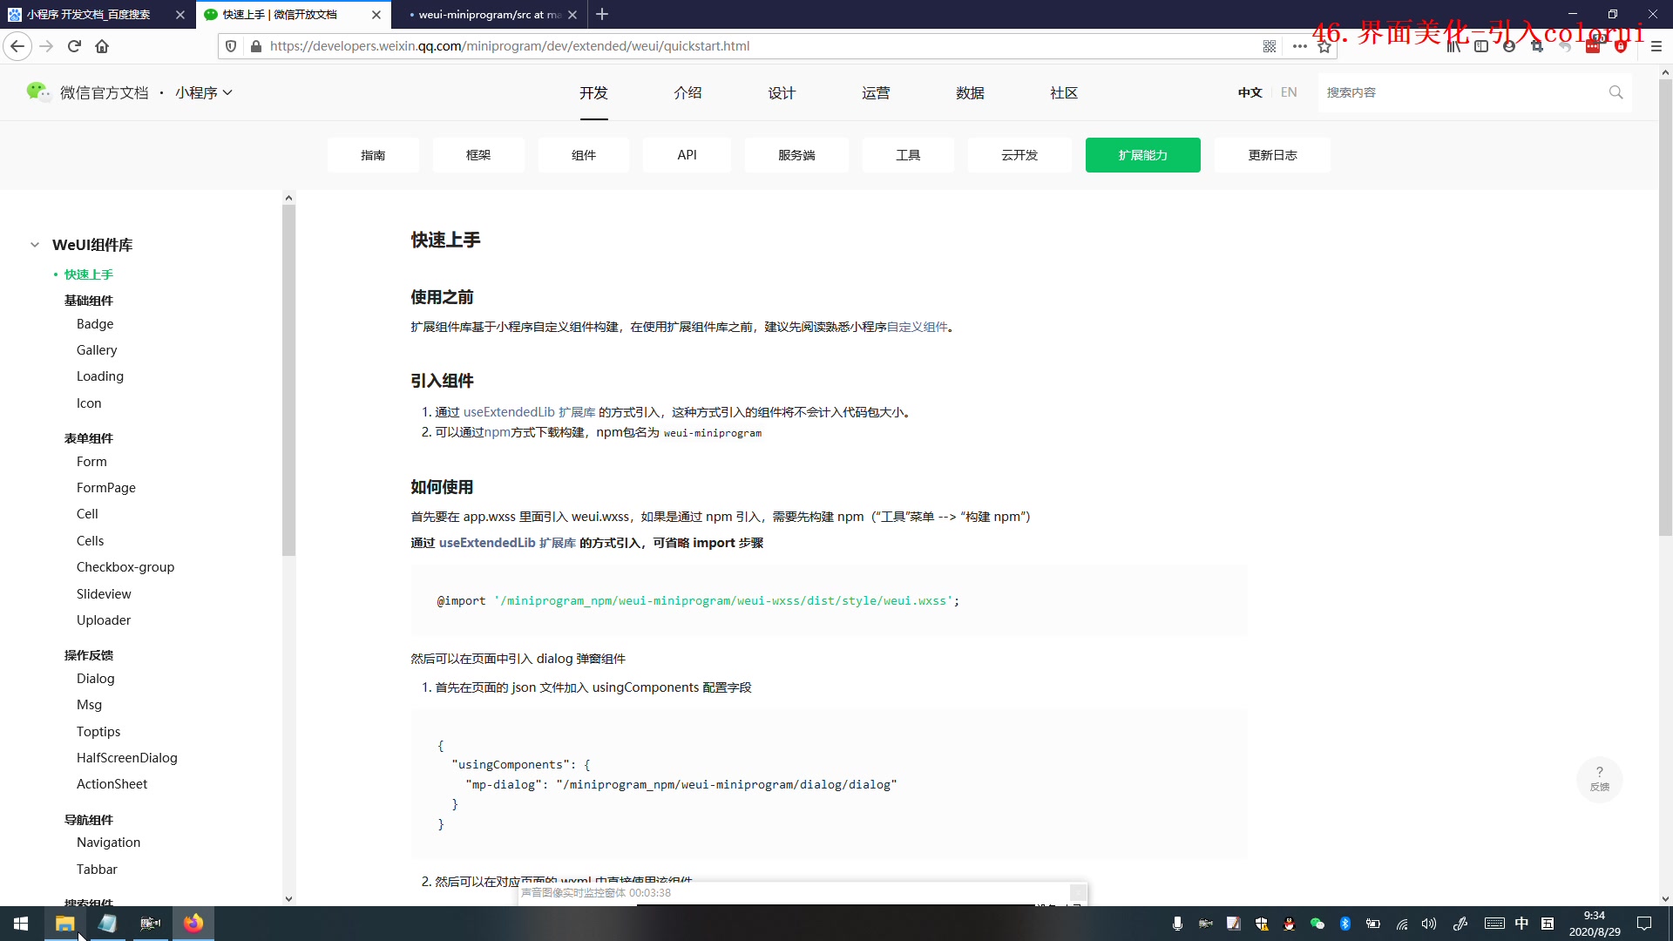Open the microphone tray icon
This screenshot has width=1673, height=941.
coord(1177,924)
